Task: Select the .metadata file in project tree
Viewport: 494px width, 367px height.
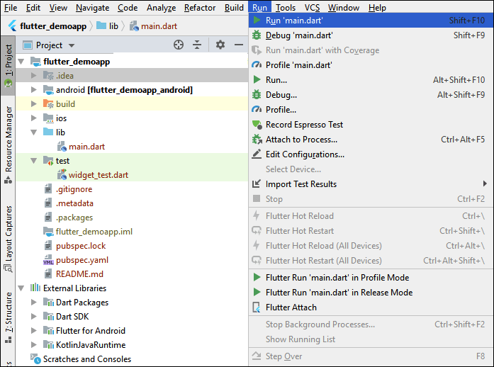Action: point(74,203)
